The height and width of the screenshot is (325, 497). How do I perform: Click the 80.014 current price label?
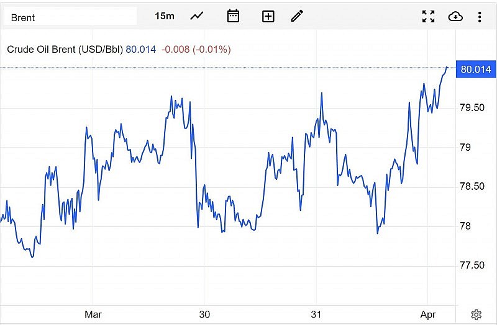[x=475, y=69]
